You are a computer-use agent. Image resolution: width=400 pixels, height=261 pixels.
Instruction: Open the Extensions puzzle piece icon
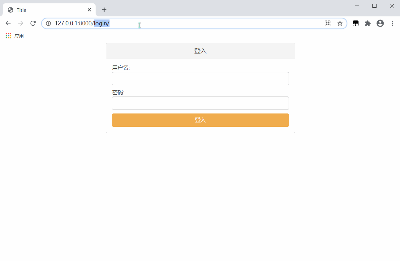[x=368, y=24]
